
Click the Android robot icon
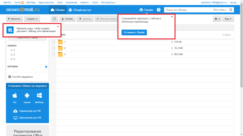(27, 96)
